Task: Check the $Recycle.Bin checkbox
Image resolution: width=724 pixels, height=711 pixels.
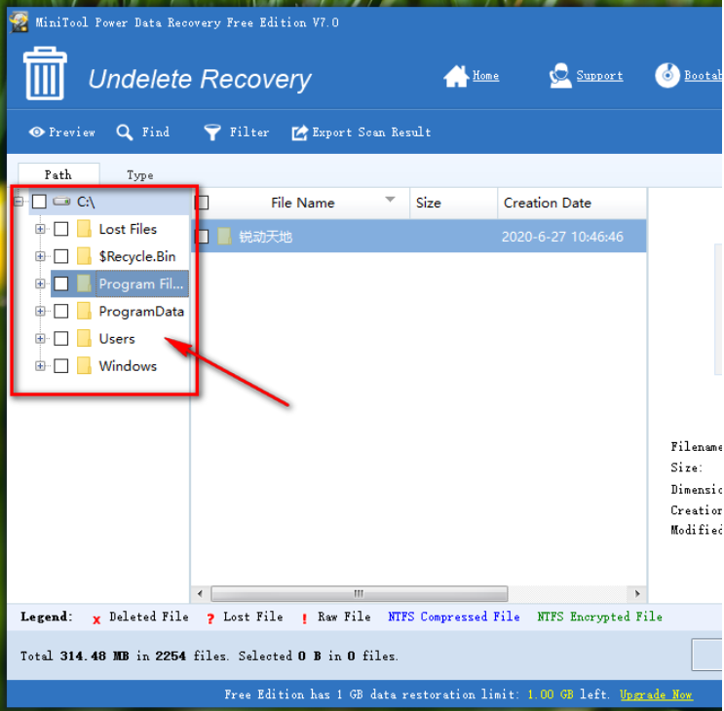Action: pyautogui.click(x=61, y=256)
